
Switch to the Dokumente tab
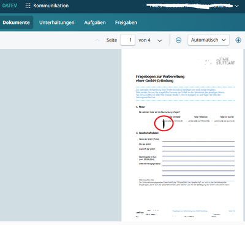[17, 23]
